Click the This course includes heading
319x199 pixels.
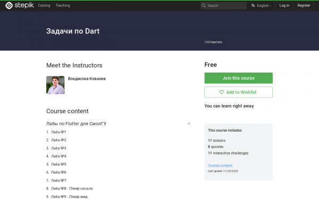point(225,131)
